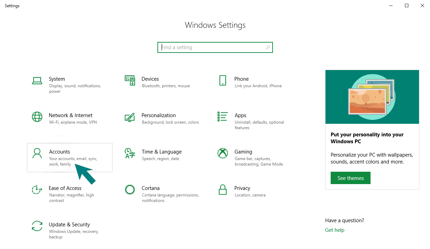Screen dimensions: 430x249
Task: Focus the Find a setting search box
Action: pos(215,47)
